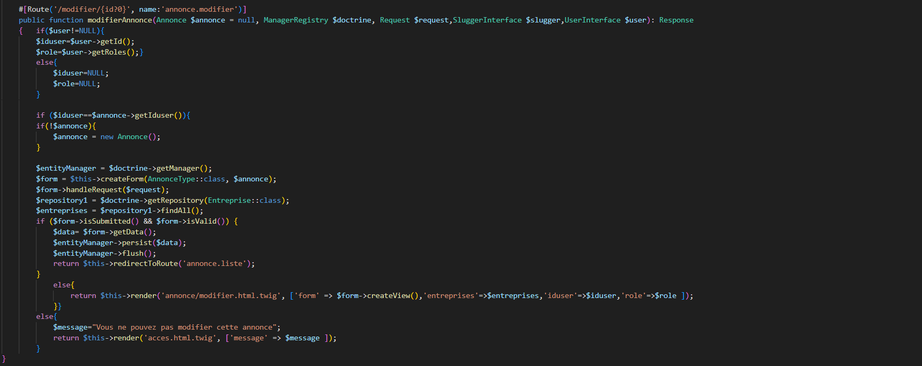Click Entreprise::class argument
922x366 pixels.
[244, 200]
